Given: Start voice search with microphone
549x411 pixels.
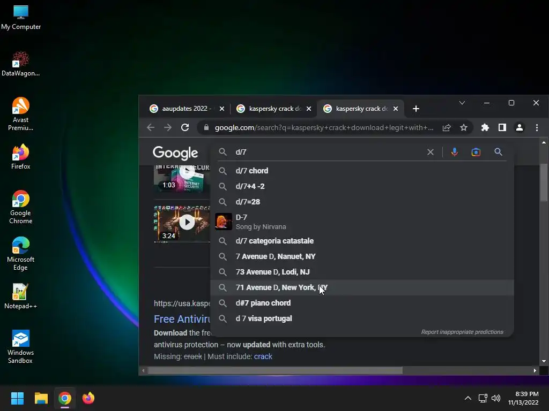Looking at the screenshot, I should (x=455, y=152).
